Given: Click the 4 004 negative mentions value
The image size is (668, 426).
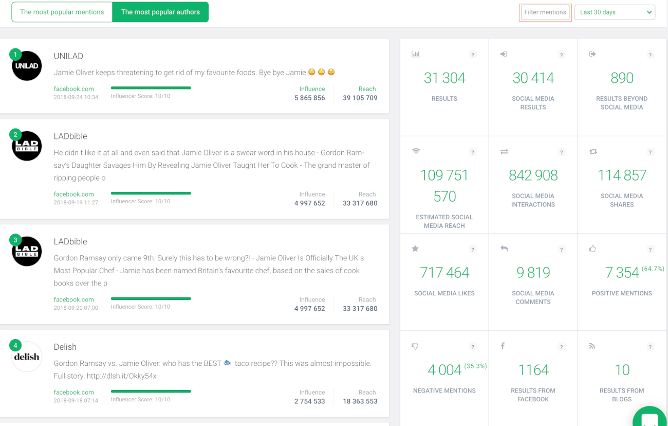Looking at the screenshot, I should pyautogui.click(x=444, y=369).
